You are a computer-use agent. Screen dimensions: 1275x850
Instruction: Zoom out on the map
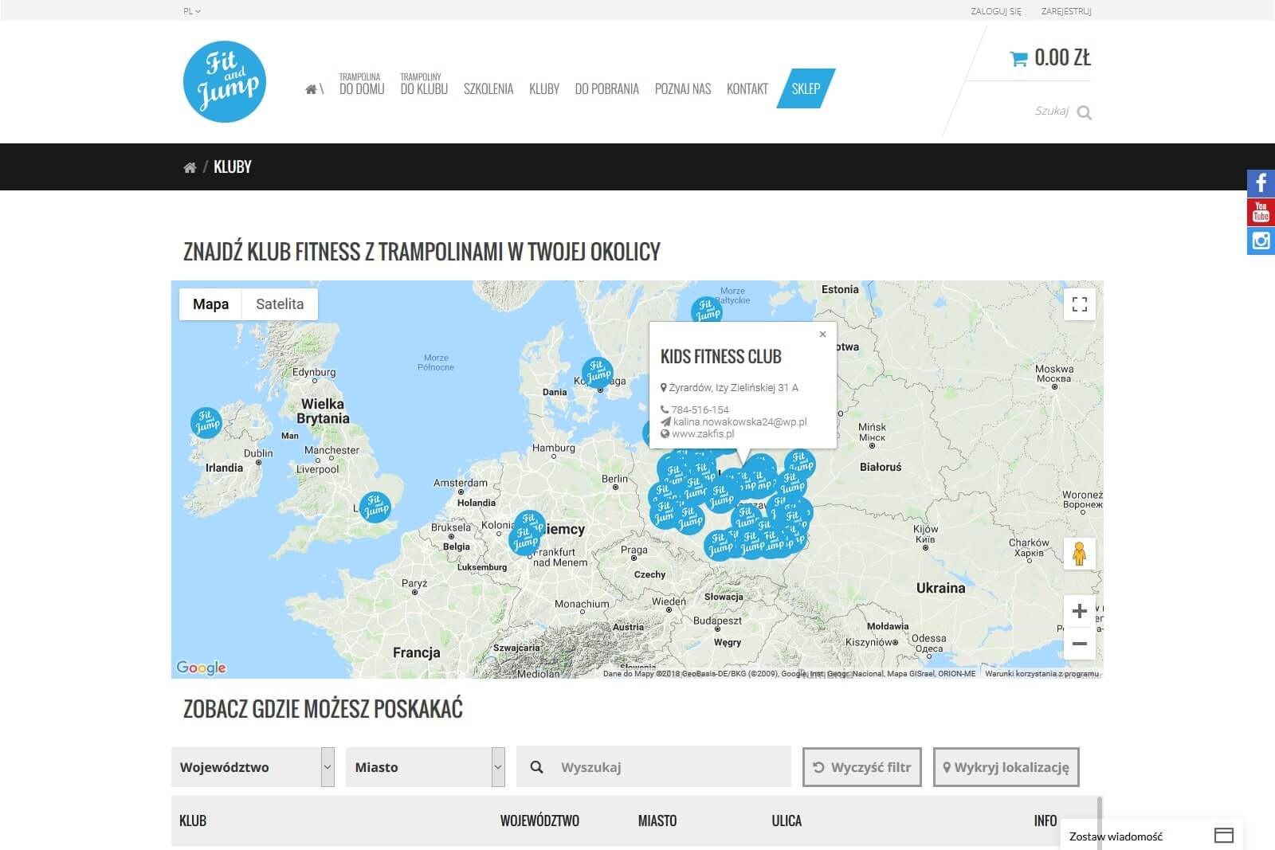click(1079, 644)
